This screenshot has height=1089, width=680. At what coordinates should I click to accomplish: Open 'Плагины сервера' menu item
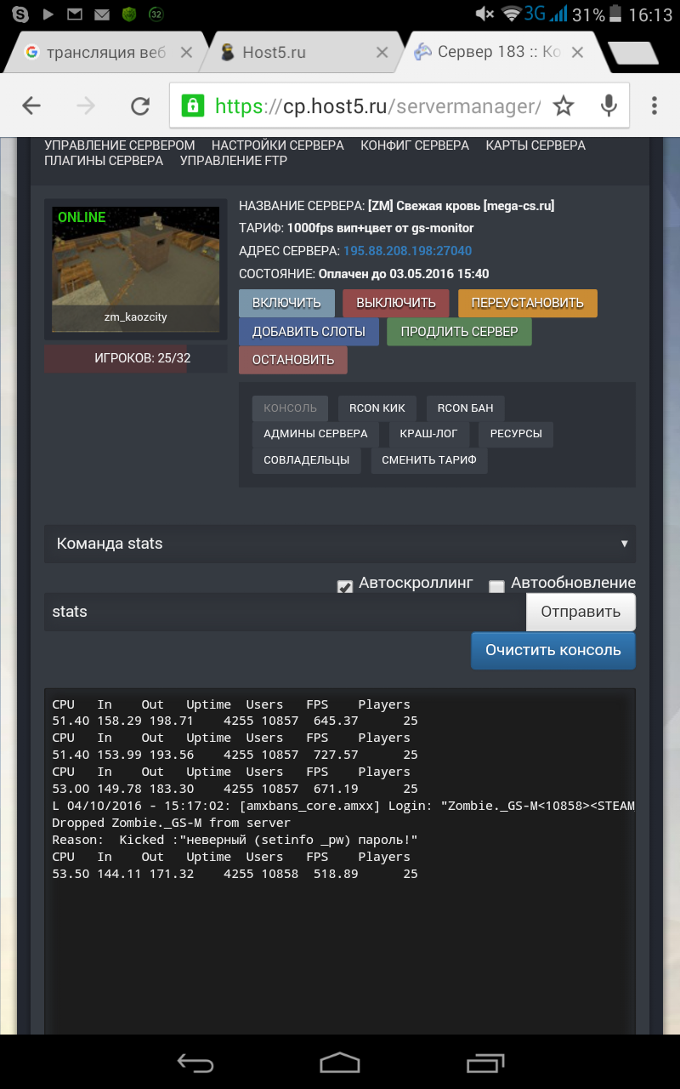click(104, 161)
